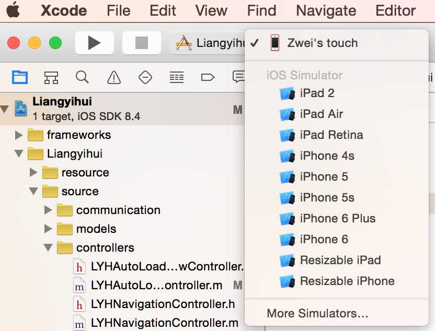Click the green zoom window button
The width and height of the screenshot is (435, 331).
[55, 43]
